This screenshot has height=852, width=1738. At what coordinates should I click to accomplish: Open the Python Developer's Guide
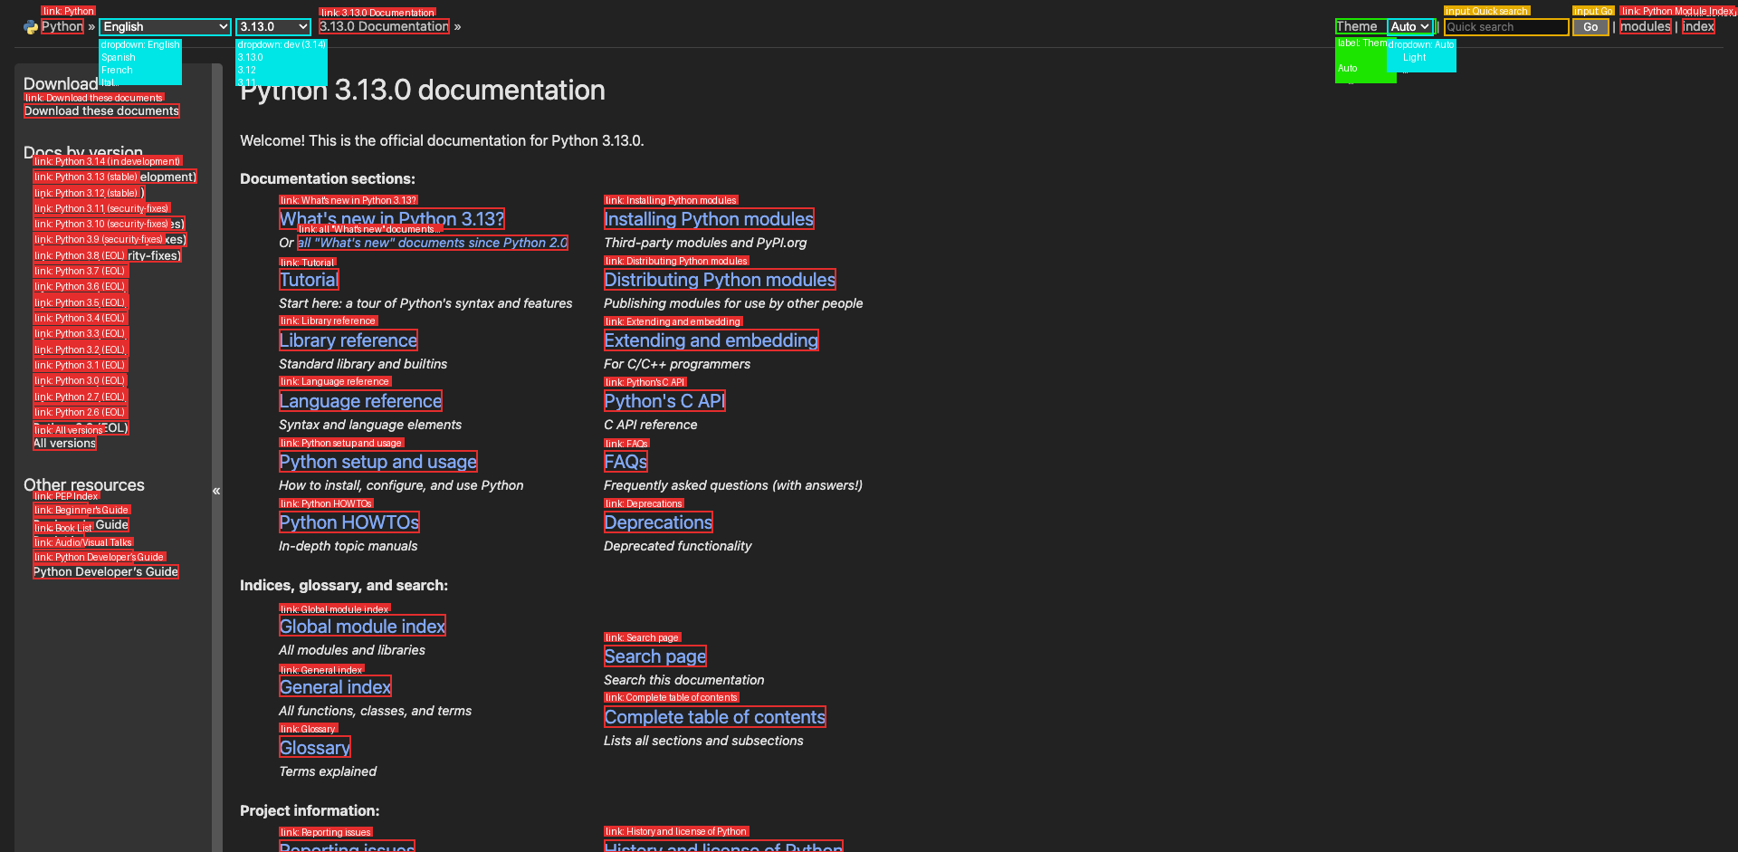[105, 571]
